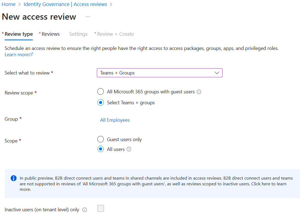Select All Microsoft 365 groups radio button
The image size is (301, 223).
point(101,92)
